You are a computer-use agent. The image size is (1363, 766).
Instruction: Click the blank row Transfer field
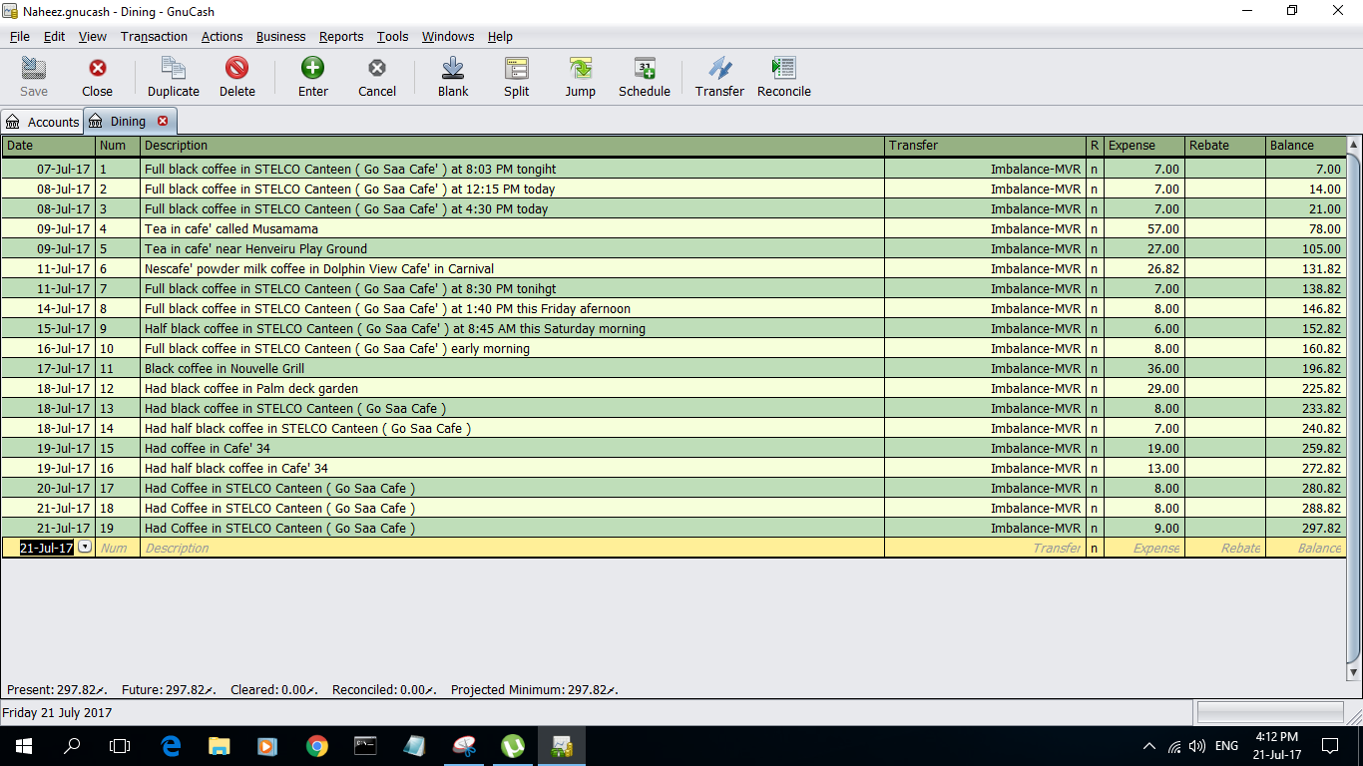click(986, 548)
